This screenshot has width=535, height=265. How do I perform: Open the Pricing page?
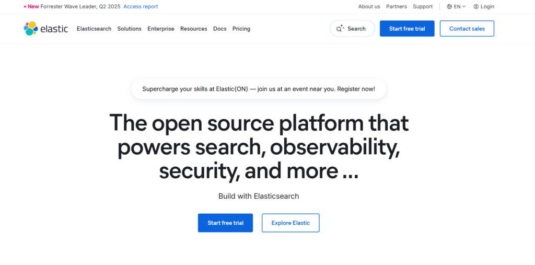pyautogui.click(x=241, y=29)
